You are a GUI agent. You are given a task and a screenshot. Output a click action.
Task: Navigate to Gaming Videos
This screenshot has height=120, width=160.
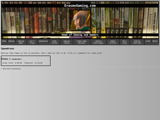pyautogui.click(x=67, y=42)
